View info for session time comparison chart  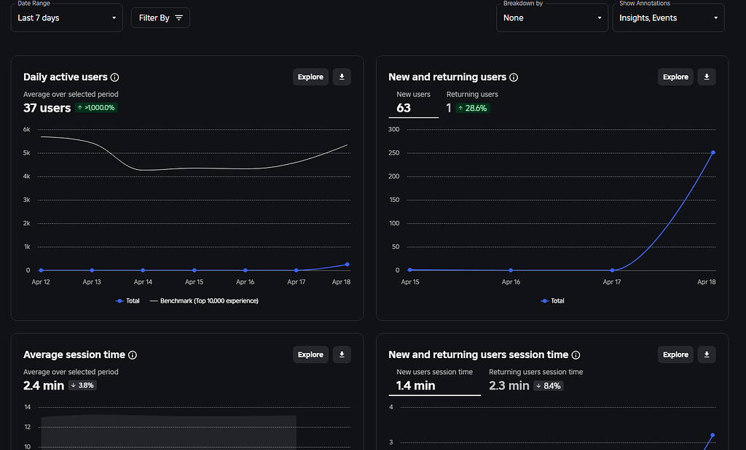click(x=576, y=355)
